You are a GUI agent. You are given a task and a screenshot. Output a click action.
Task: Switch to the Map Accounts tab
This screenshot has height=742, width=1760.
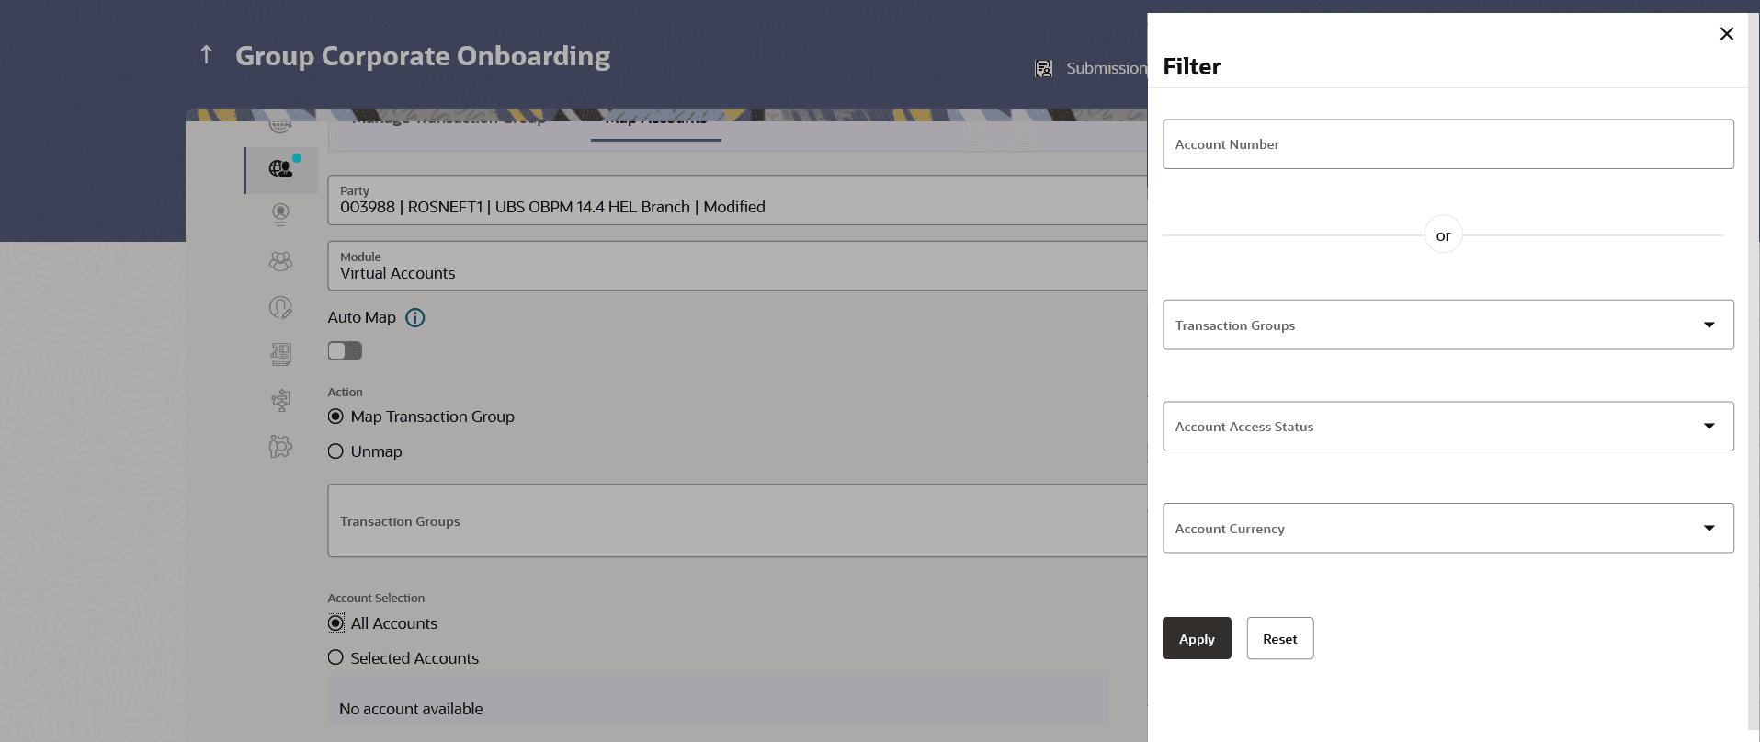coord(655,122)
